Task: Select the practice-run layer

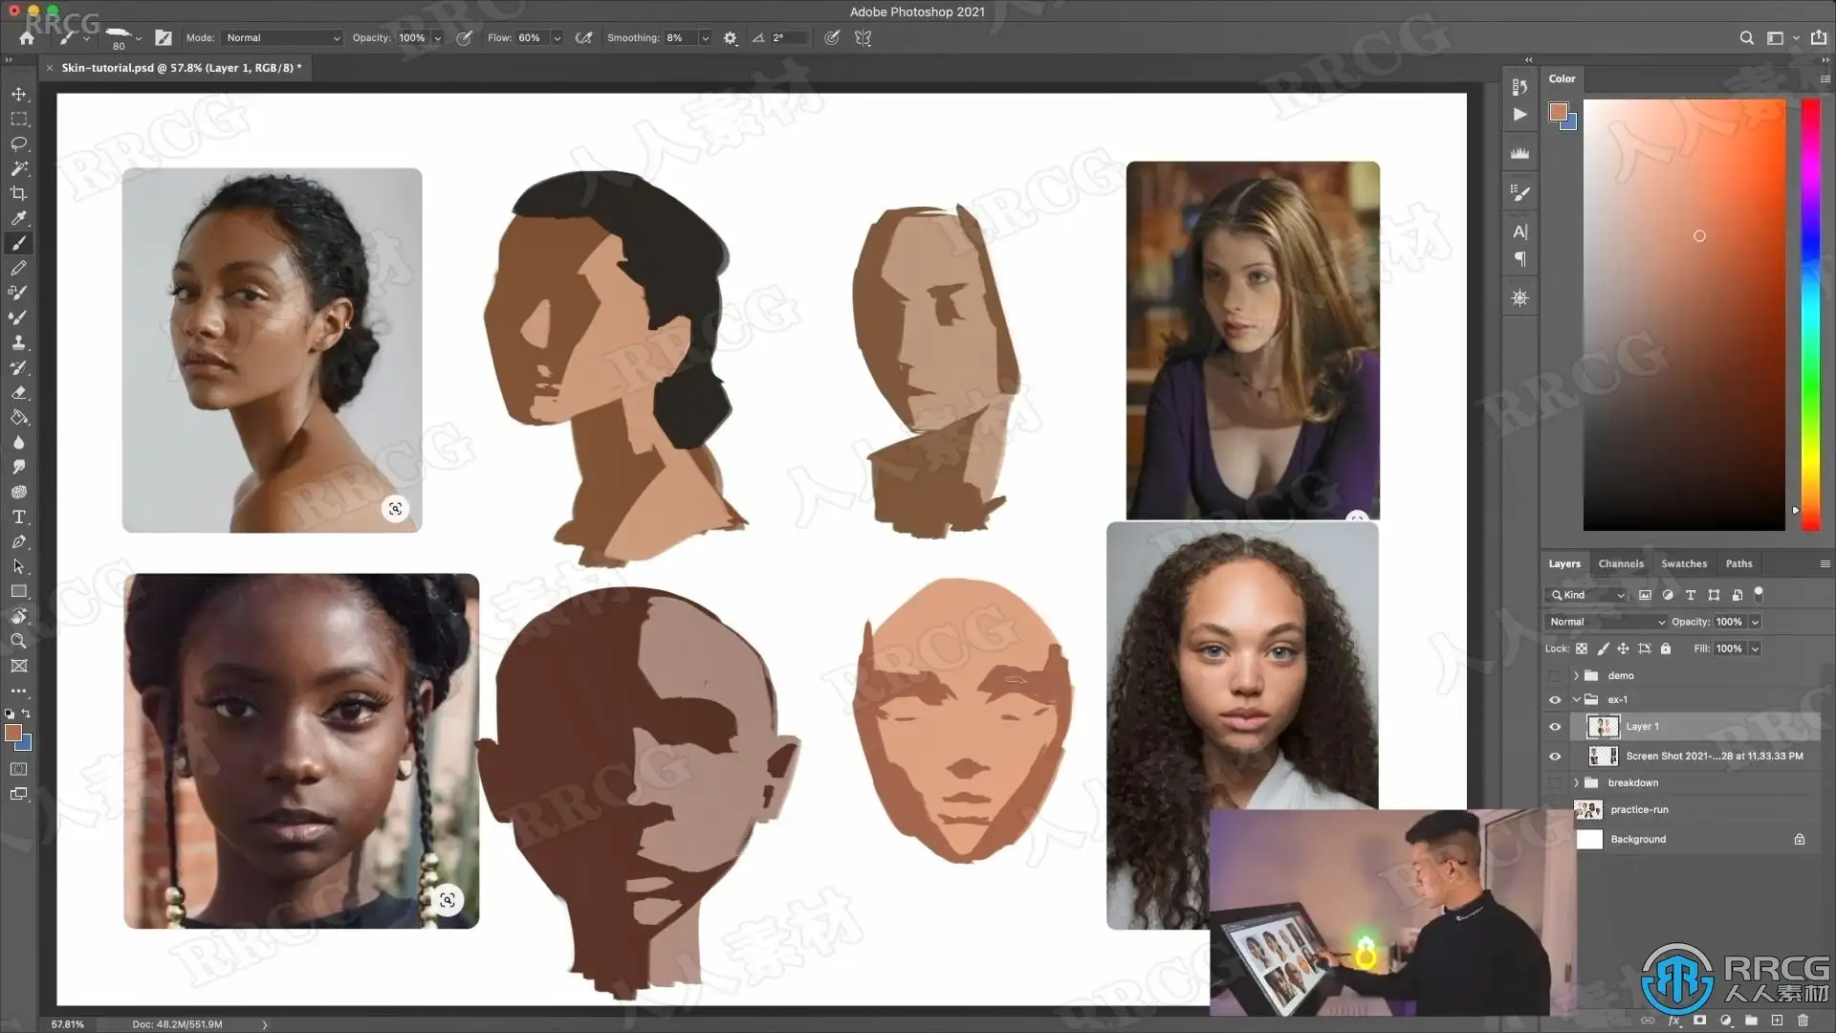Action: 1639,810
